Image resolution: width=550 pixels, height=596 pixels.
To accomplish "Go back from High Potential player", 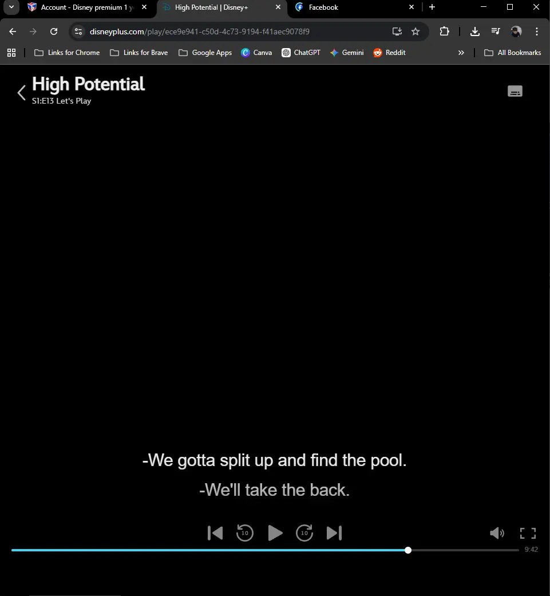I will tap(22, 93).
